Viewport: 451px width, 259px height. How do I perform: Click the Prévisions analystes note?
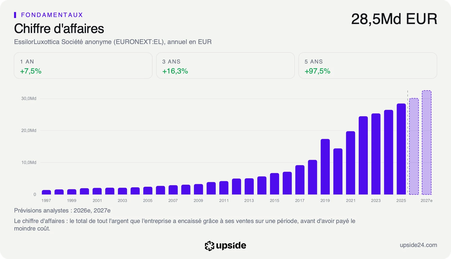click(x=62, y=211)
